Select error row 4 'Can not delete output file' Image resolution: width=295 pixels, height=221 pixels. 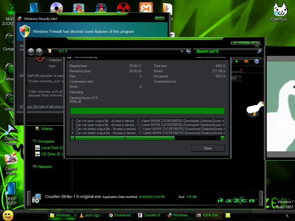[147, 133]
